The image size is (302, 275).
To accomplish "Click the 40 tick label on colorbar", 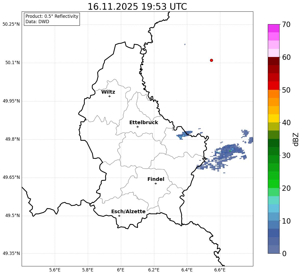I will pyautogui.click(x=286, y=123).
